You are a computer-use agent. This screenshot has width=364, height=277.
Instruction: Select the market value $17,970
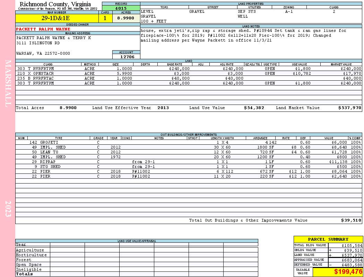pos(352,73)
